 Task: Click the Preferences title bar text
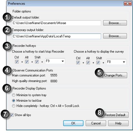pyautogui.click(x=17, y=4)
